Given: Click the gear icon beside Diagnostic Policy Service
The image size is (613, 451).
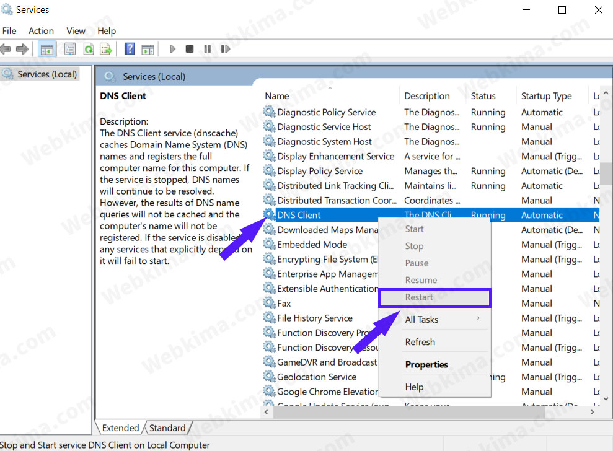Looking at the screenshot, I should (x=269, y=112).
